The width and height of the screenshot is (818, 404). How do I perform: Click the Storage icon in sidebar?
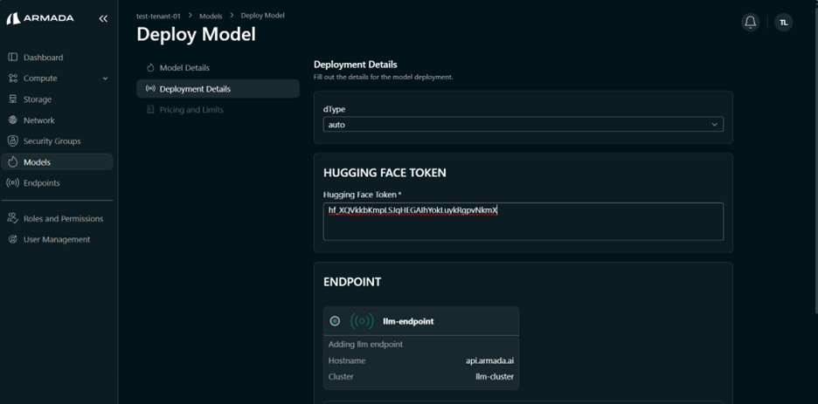coord(13,99)
